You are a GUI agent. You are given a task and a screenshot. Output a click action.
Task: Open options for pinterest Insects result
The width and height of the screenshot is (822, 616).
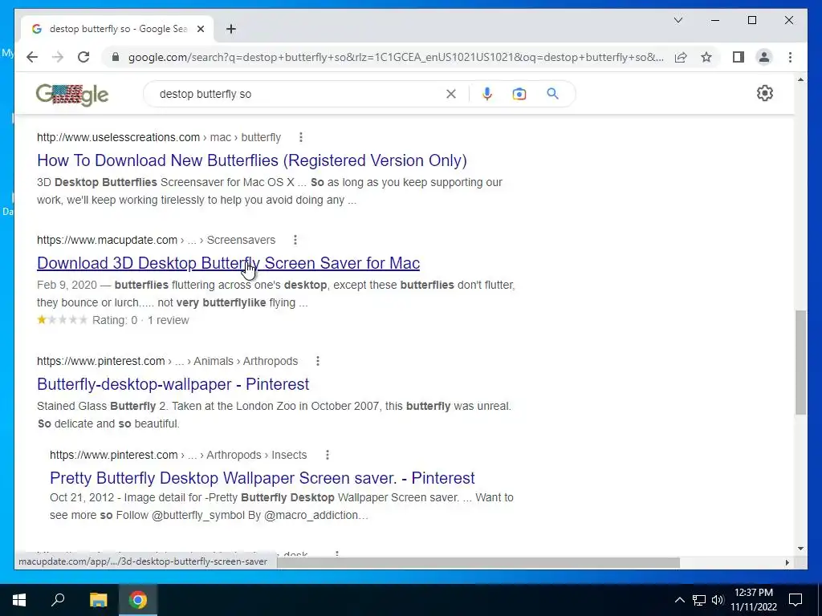328,455
